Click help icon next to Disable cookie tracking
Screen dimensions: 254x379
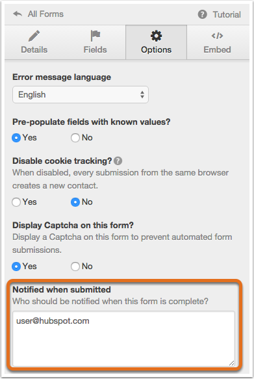118,161
